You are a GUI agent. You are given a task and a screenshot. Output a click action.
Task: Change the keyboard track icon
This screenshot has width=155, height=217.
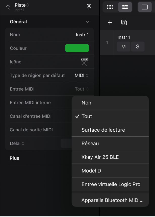tap(84, 62)
